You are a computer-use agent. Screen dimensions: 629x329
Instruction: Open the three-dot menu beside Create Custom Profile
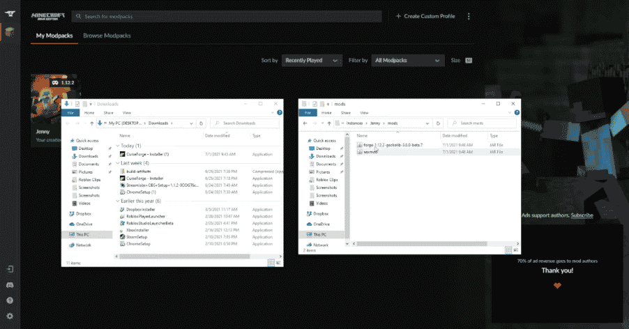tap(469, 16)
